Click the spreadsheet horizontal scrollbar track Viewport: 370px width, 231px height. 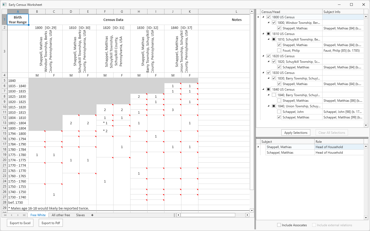pos(212,215)
